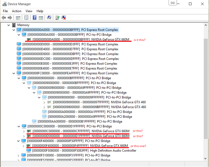Collapse the A0000-BFFFF PCI-to-PCI Bridge
Viewport: 209px width, 167px height.
pyautogui.click(x=19, y=35)
